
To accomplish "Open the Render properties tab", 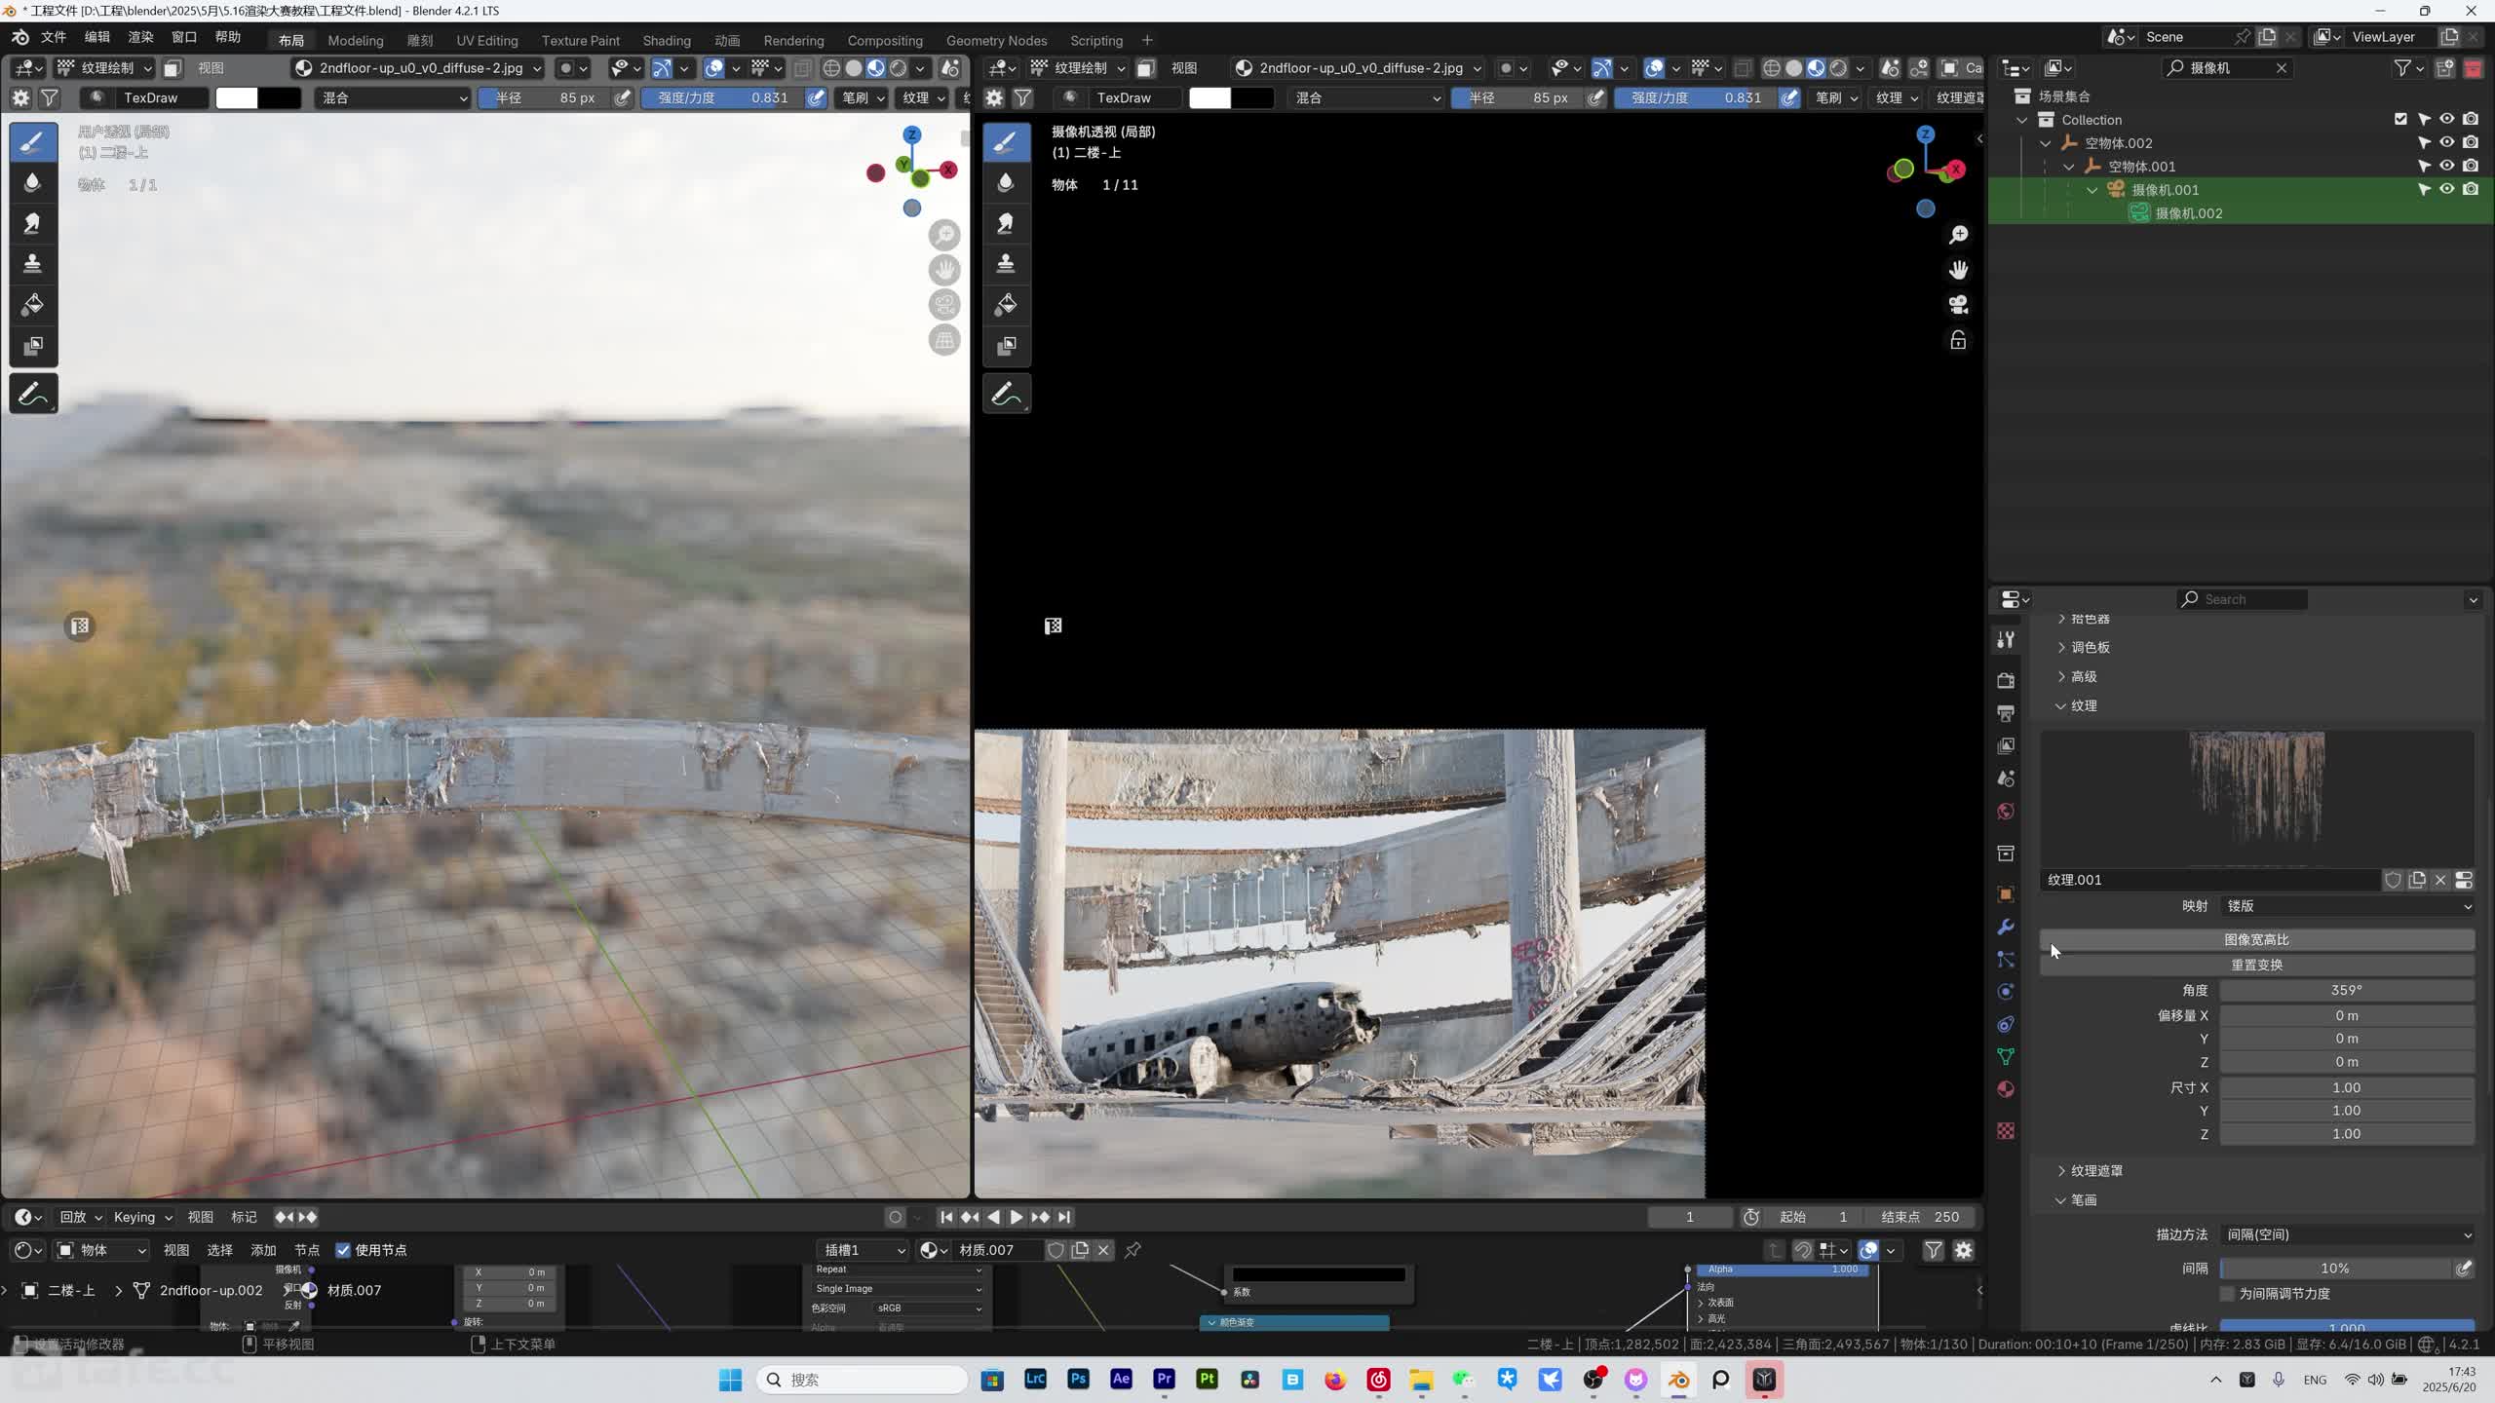I will (2006, 680).
